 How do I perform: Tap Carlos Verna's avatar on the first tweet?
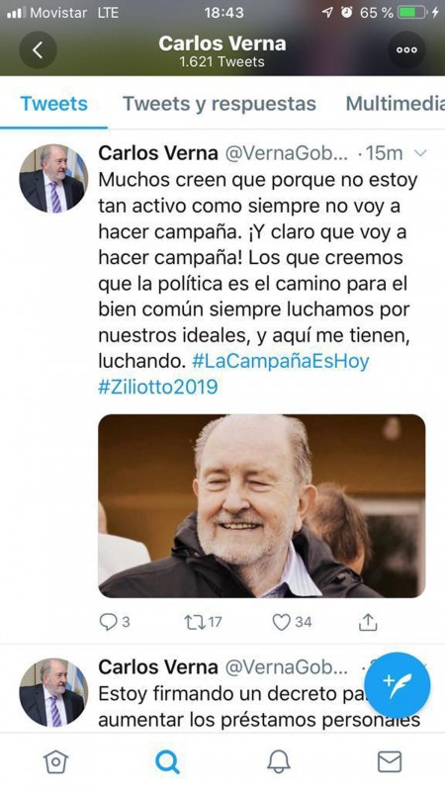(53, 179)
